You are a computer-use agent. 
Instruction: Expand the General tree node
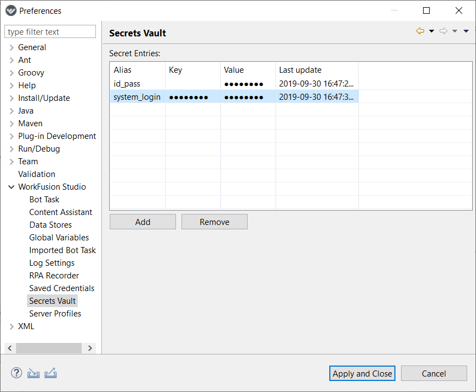[12, 47]
